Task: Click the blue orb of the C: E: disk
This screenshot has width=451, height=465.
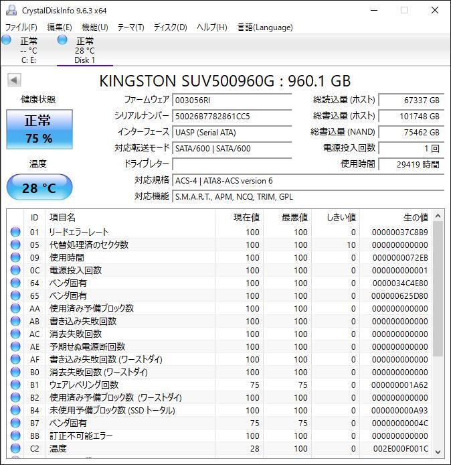Action: click(6, 40)
